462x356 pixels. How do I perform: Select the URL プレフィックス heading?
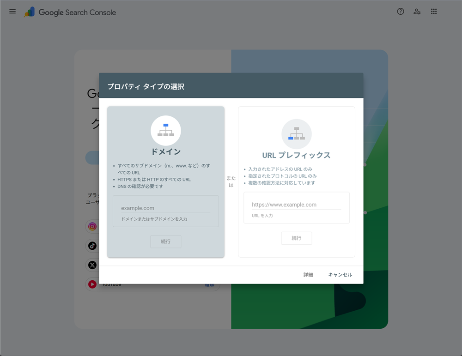[297, 155]
